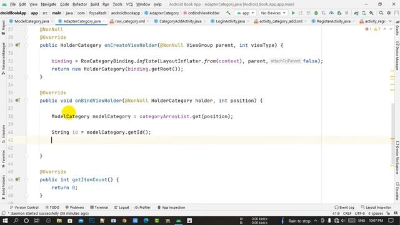The height and width of the screenshot is (225, 400).
Task: Run the app with green play button
Action: (x=293, y=12)
